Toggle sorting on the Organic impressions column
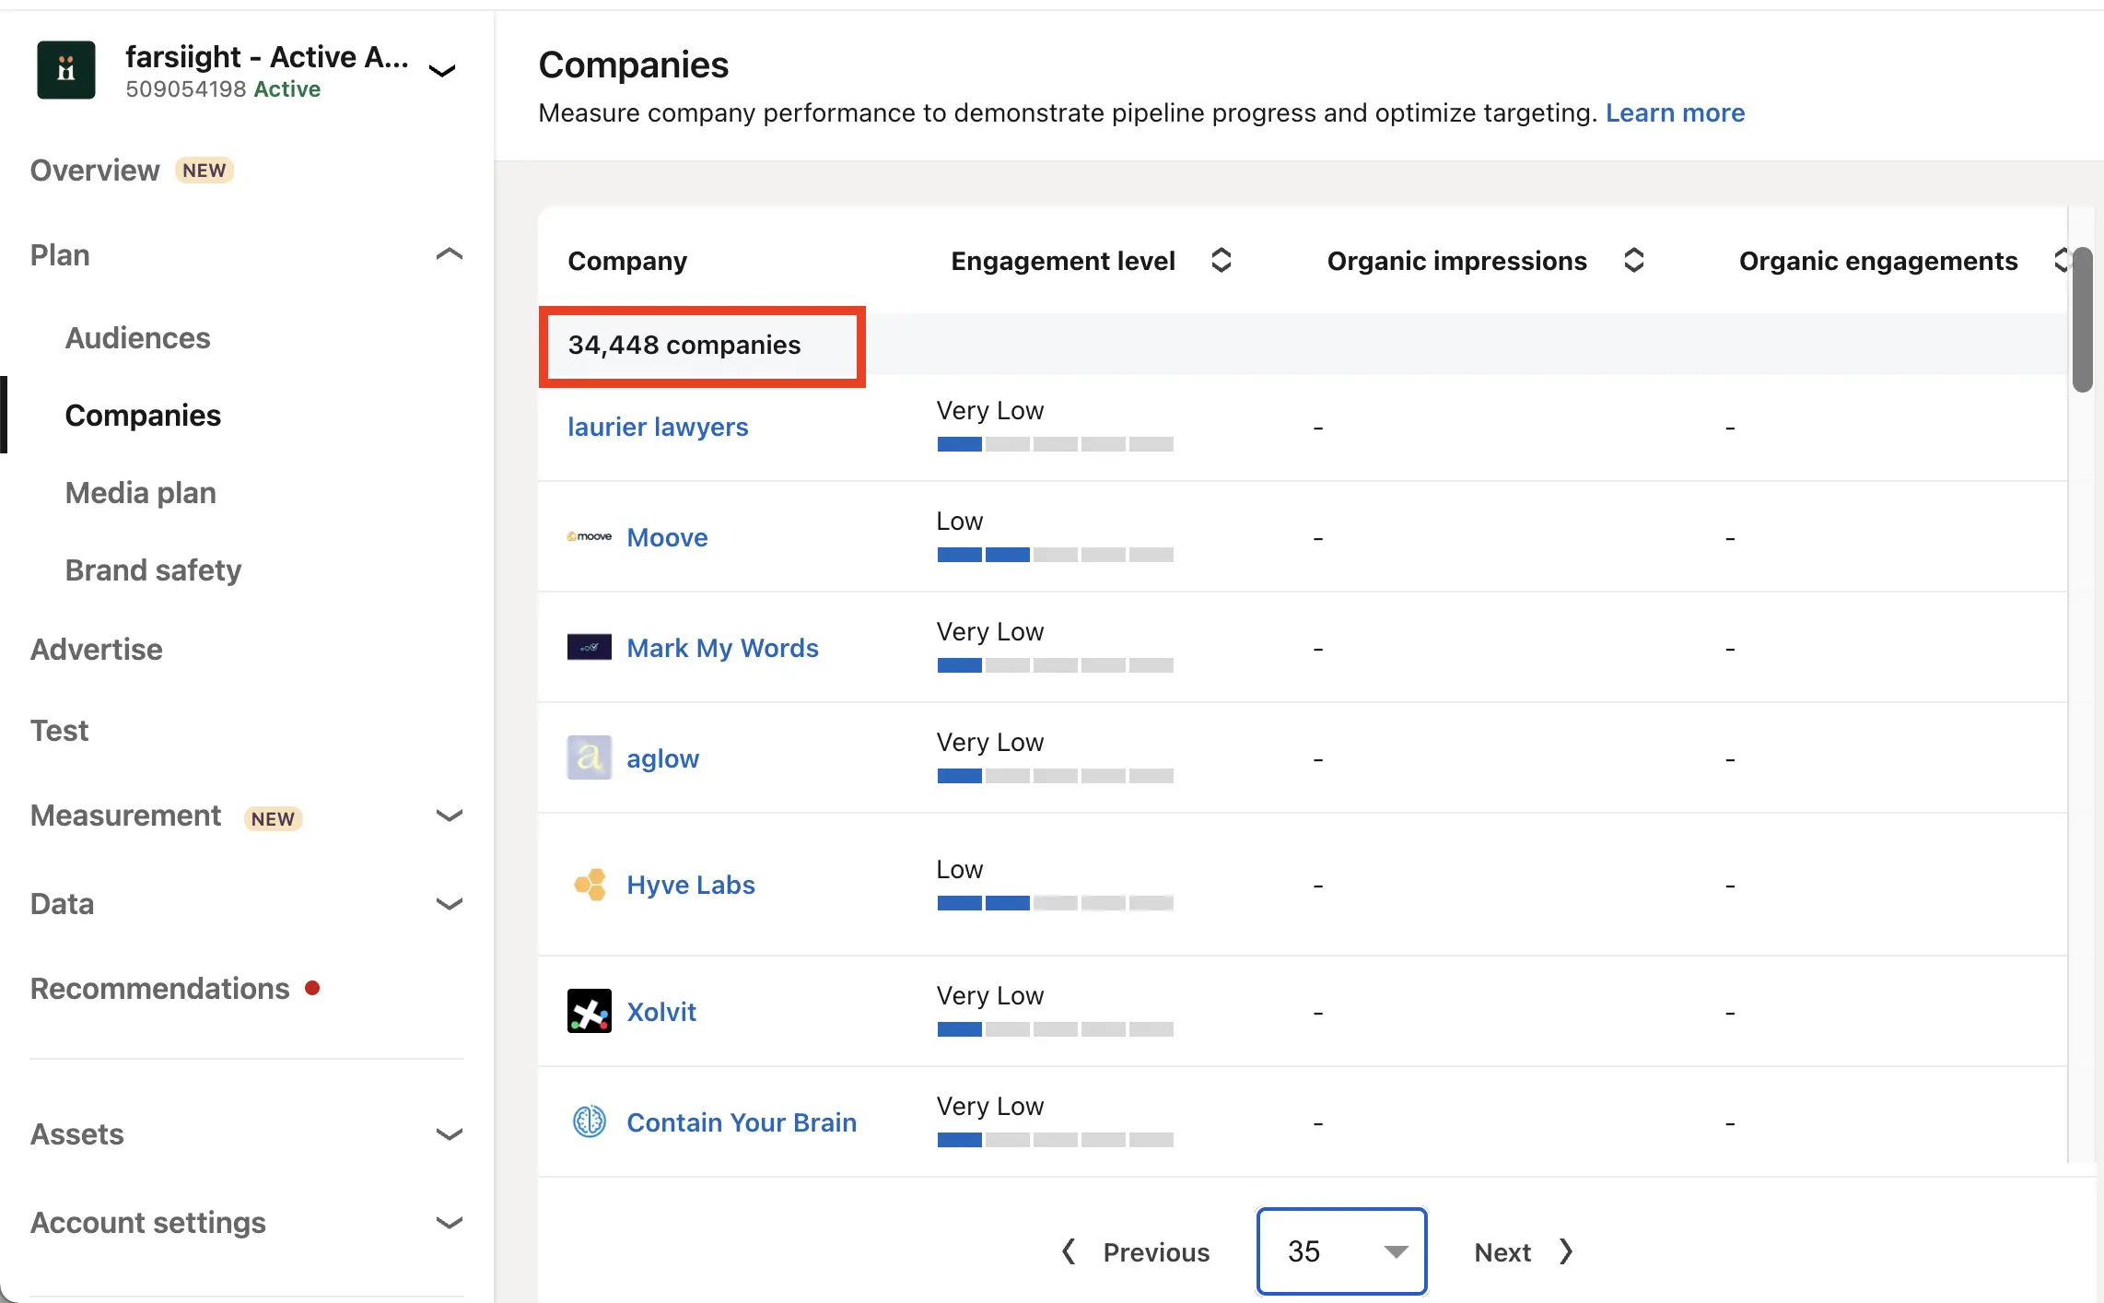2104x1303 pixels. pos(1633,261)
